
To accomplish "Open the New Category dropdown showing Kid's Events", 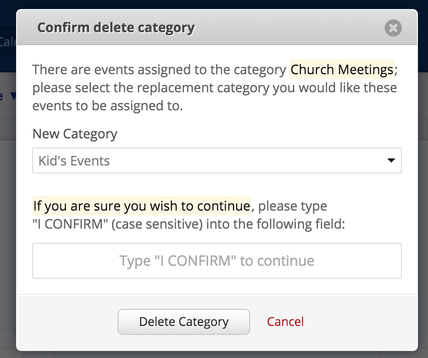I will pos(217,161).
